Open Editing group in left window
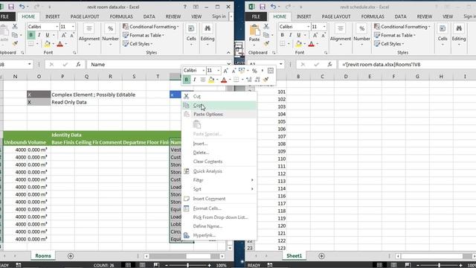This screenshot has height=268, width=476. pyautogui.click(x=208, y=35)
